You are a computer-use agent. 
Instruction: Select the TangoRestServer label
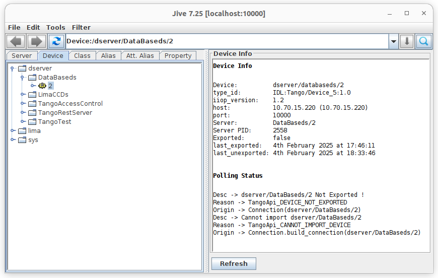[65, 113]
